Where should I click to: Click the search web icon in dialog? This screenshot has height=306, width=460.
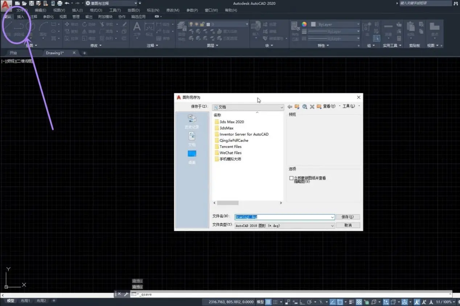point(304,107)
